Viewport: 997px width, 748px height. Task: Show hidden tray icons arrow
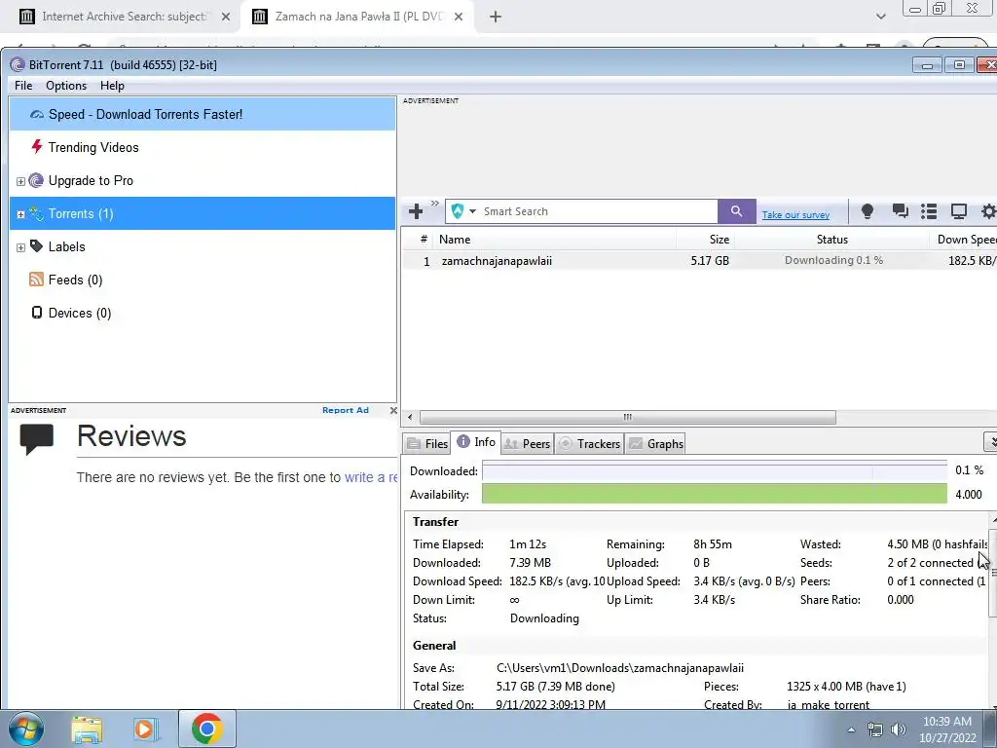(851, 729)
